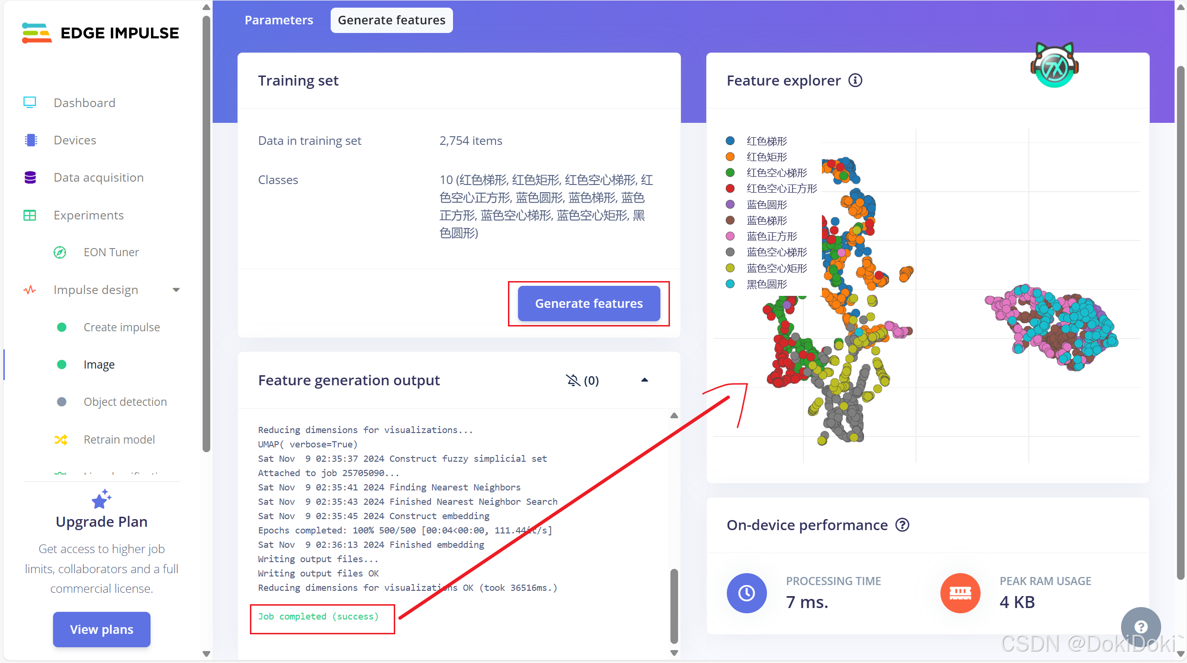Toggle 红色梯形 class in legend
This screenshot has height=663, width=1187.
[x=766, y=141]
